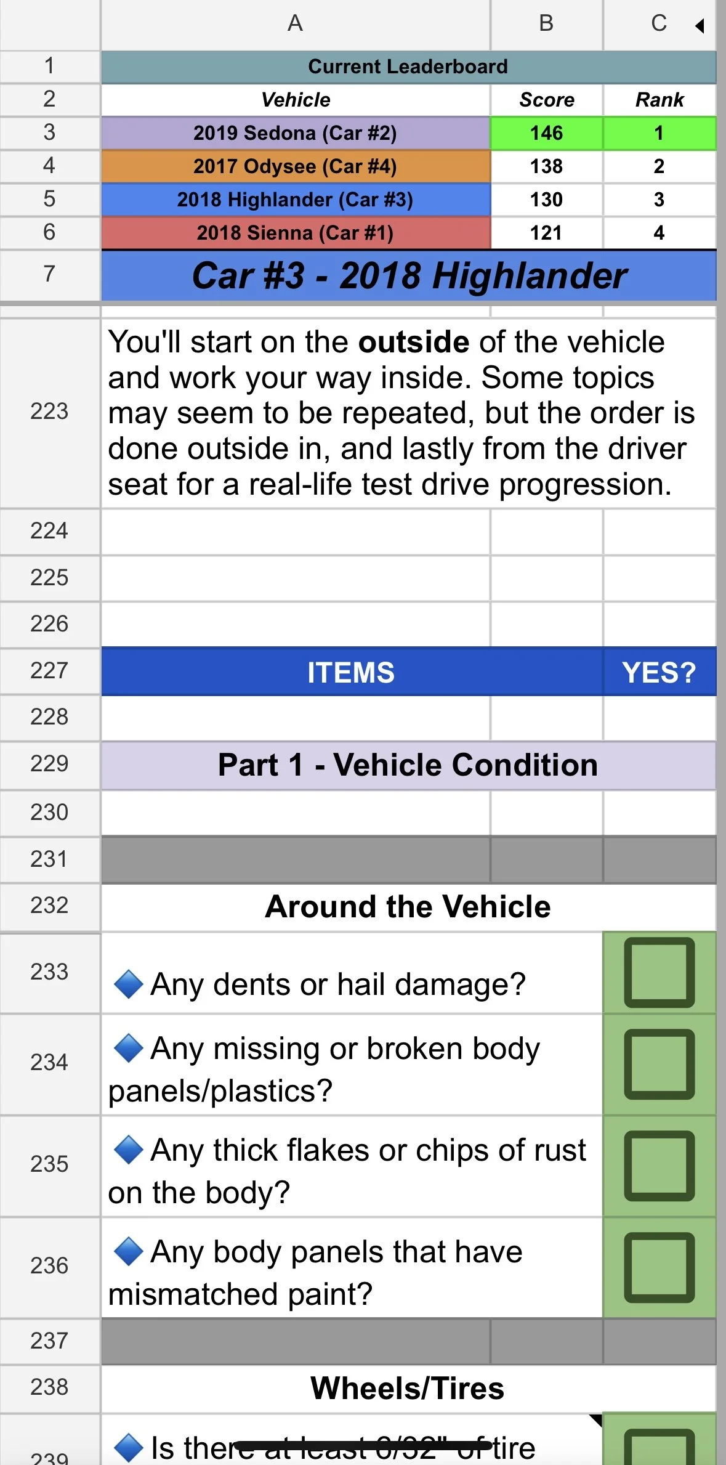Select column A header
This screenshot has height=1465, width=726.
tap(296, 24)
